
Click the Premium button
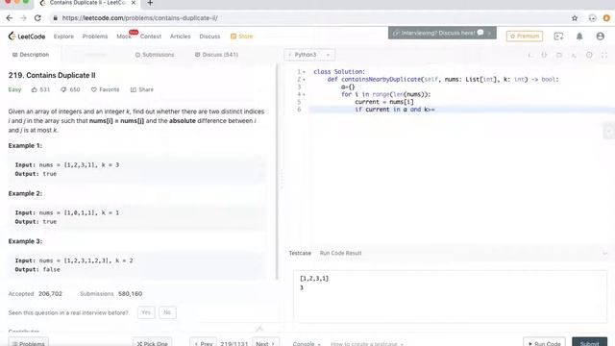coord(525,37)
